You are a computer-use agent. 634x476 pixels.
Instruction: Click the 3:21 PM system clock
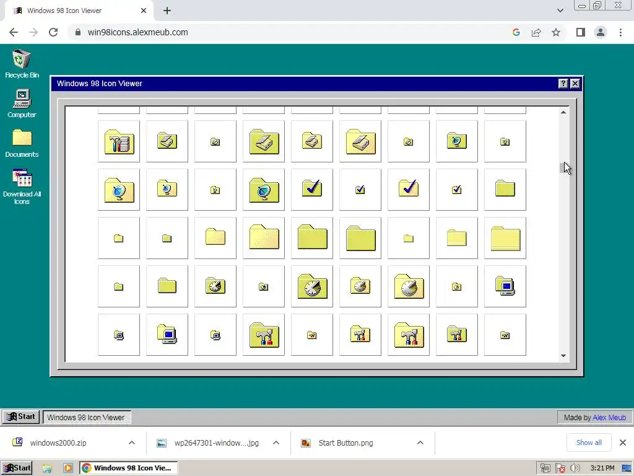(602, 469)
